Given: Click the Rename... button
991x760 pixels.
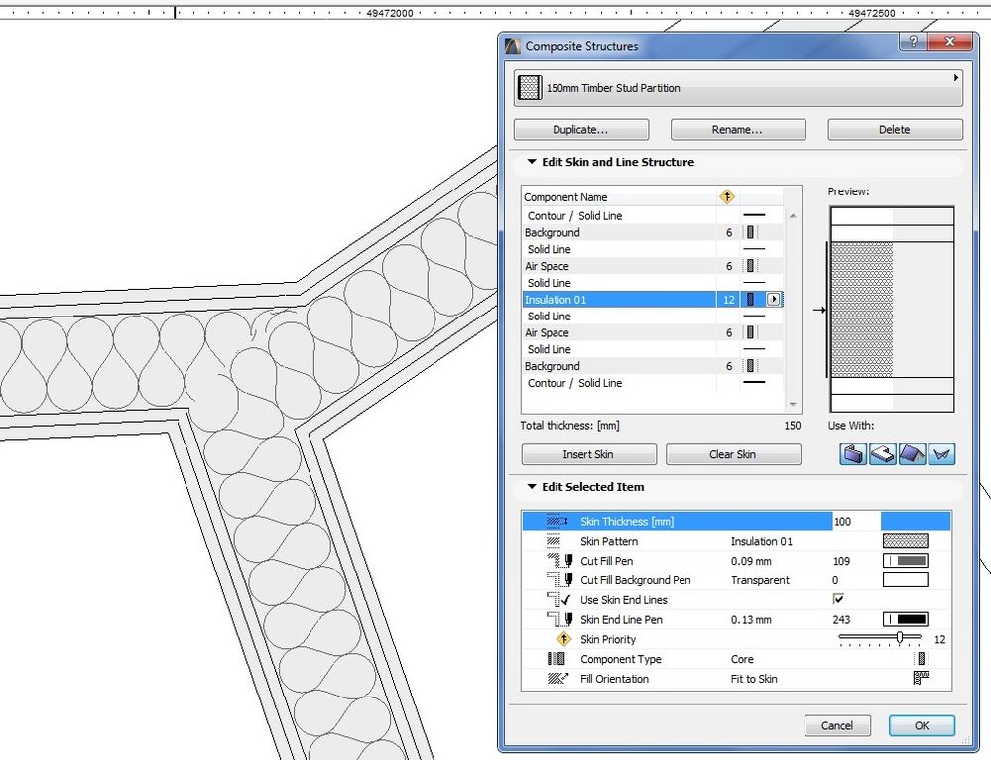Looking at the screenshot, I should [738, 130].
